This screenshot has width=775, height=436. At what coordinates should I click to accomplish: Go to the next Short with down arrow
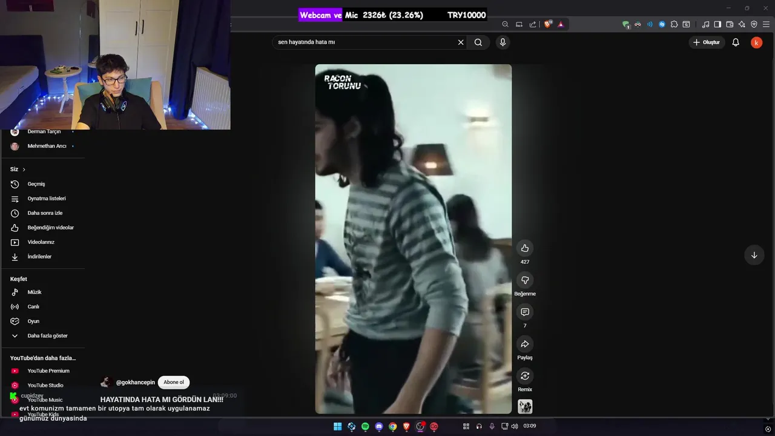(x=754, y=255)
